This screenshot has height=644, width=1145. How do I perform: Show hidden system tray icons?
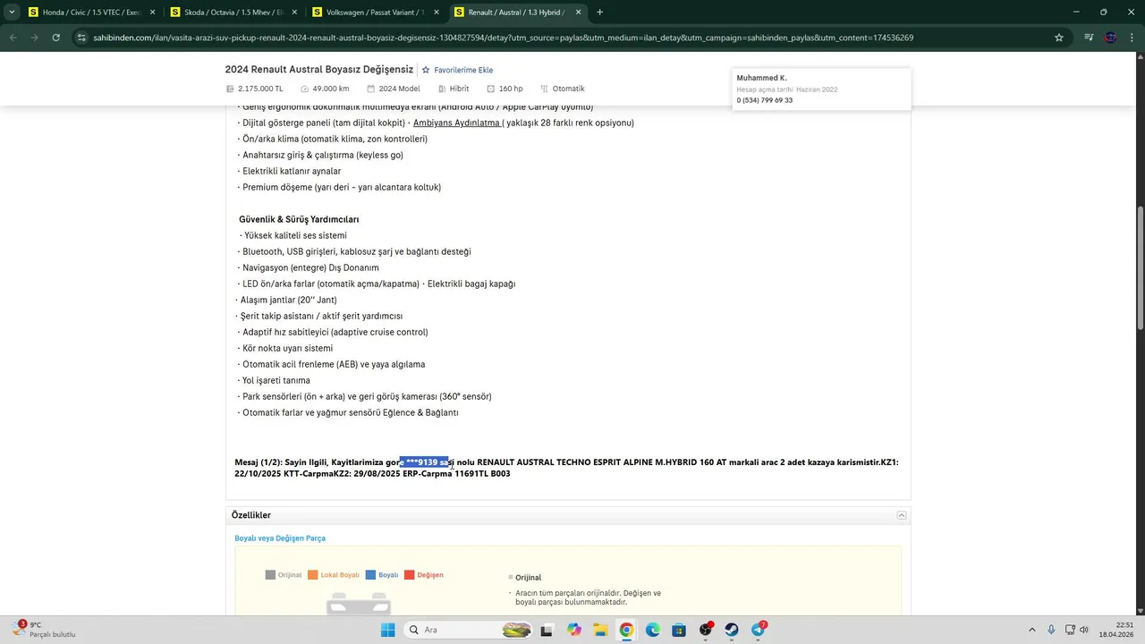click(x=1032, y=630)
